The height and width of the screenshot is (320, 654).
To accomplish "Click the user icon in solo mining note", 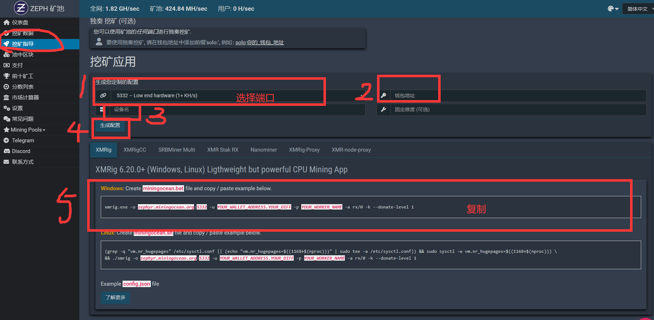I will click(x=99, y=42).
